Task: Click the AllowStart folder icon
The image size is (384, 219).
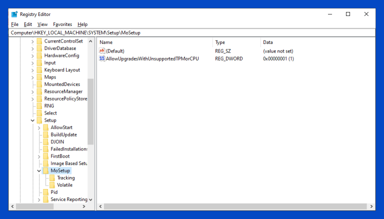Action: [x=46, y=127]
